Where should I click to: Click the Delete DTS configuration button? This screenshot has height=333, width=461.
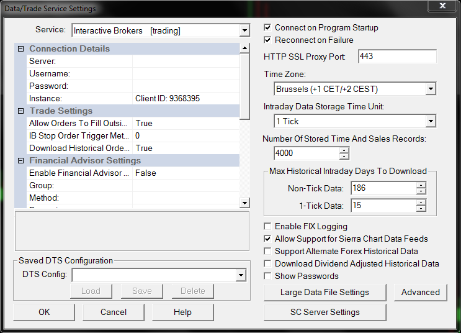pos(192,291)
